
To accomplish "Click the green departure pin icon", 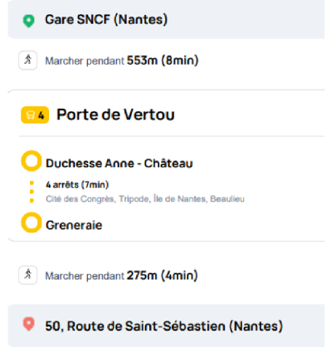I will tap(28, 21).
